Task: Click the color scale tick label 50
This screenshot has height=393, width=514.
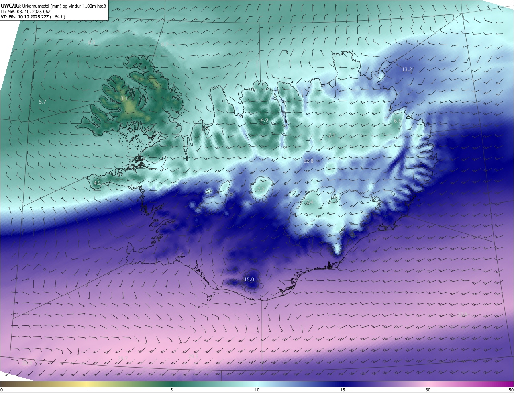Action: 511,390
